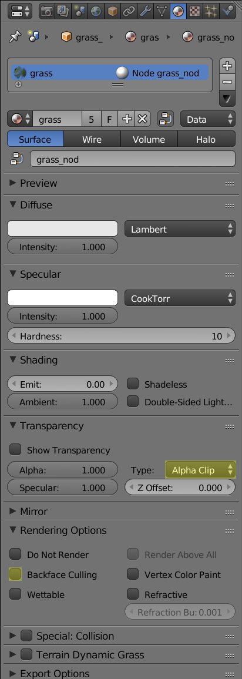Click the grass_nod node material field

(x=133, y=159)
